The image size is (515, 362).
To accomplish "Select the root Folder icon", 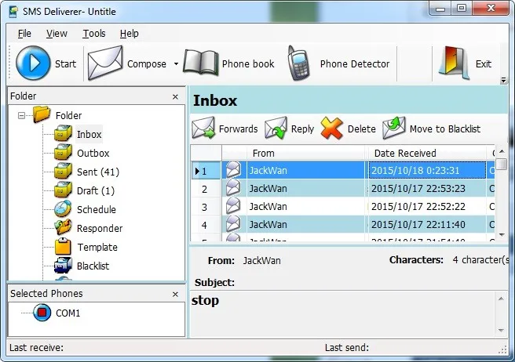I will tap(42, 114).
